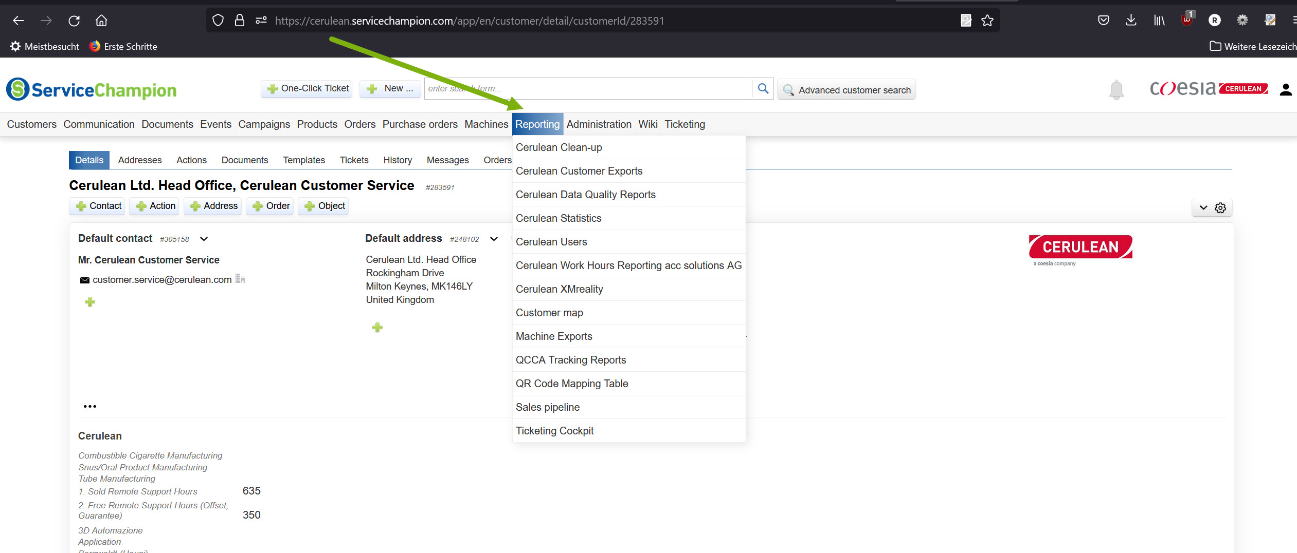1297x553 pixels.
Task: Click the padlock site security icon
Action: (240, 21)
